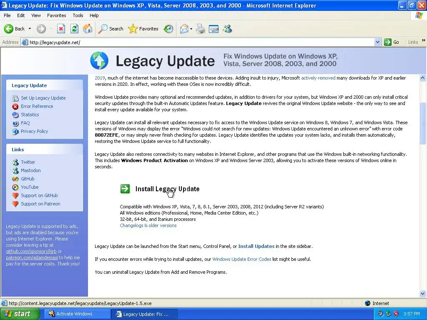Click the Support on Patreon heart icon
The height and width of the screenshot is (320, 427).
(x=15, y=204)
